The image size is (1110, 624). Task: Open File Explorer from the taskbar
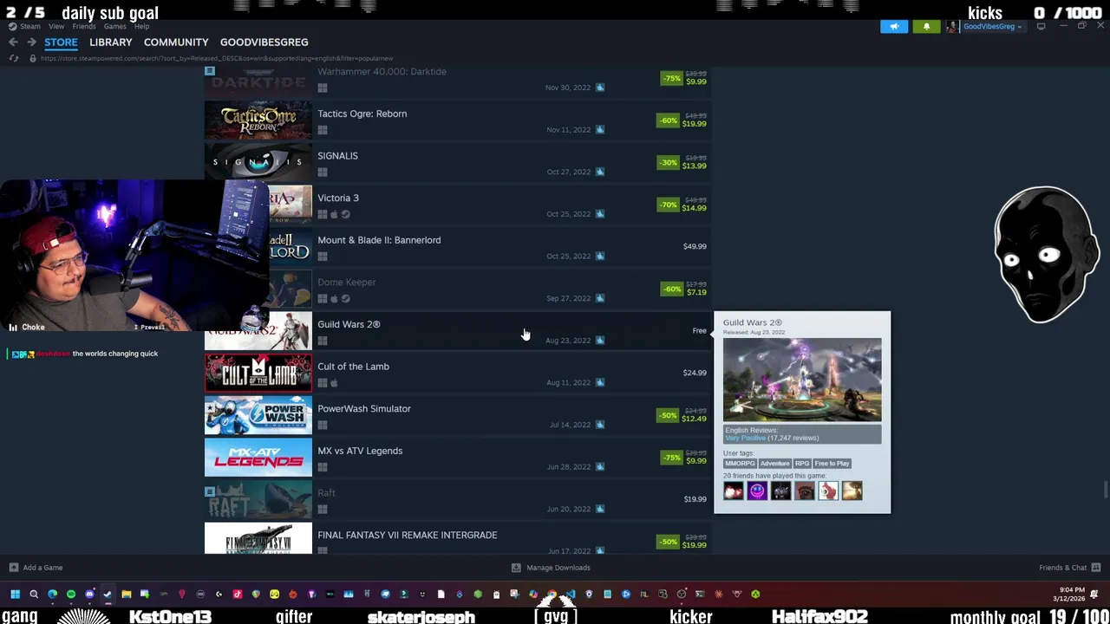coord(126,595)
